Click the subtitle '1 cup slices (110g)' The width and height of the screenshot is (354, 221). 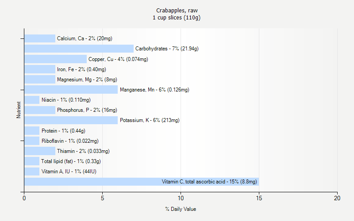point(177,18)
